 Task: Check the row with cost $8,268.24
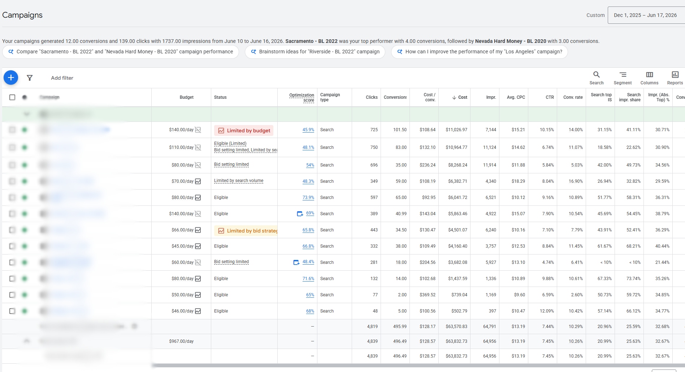click(12, 165)
